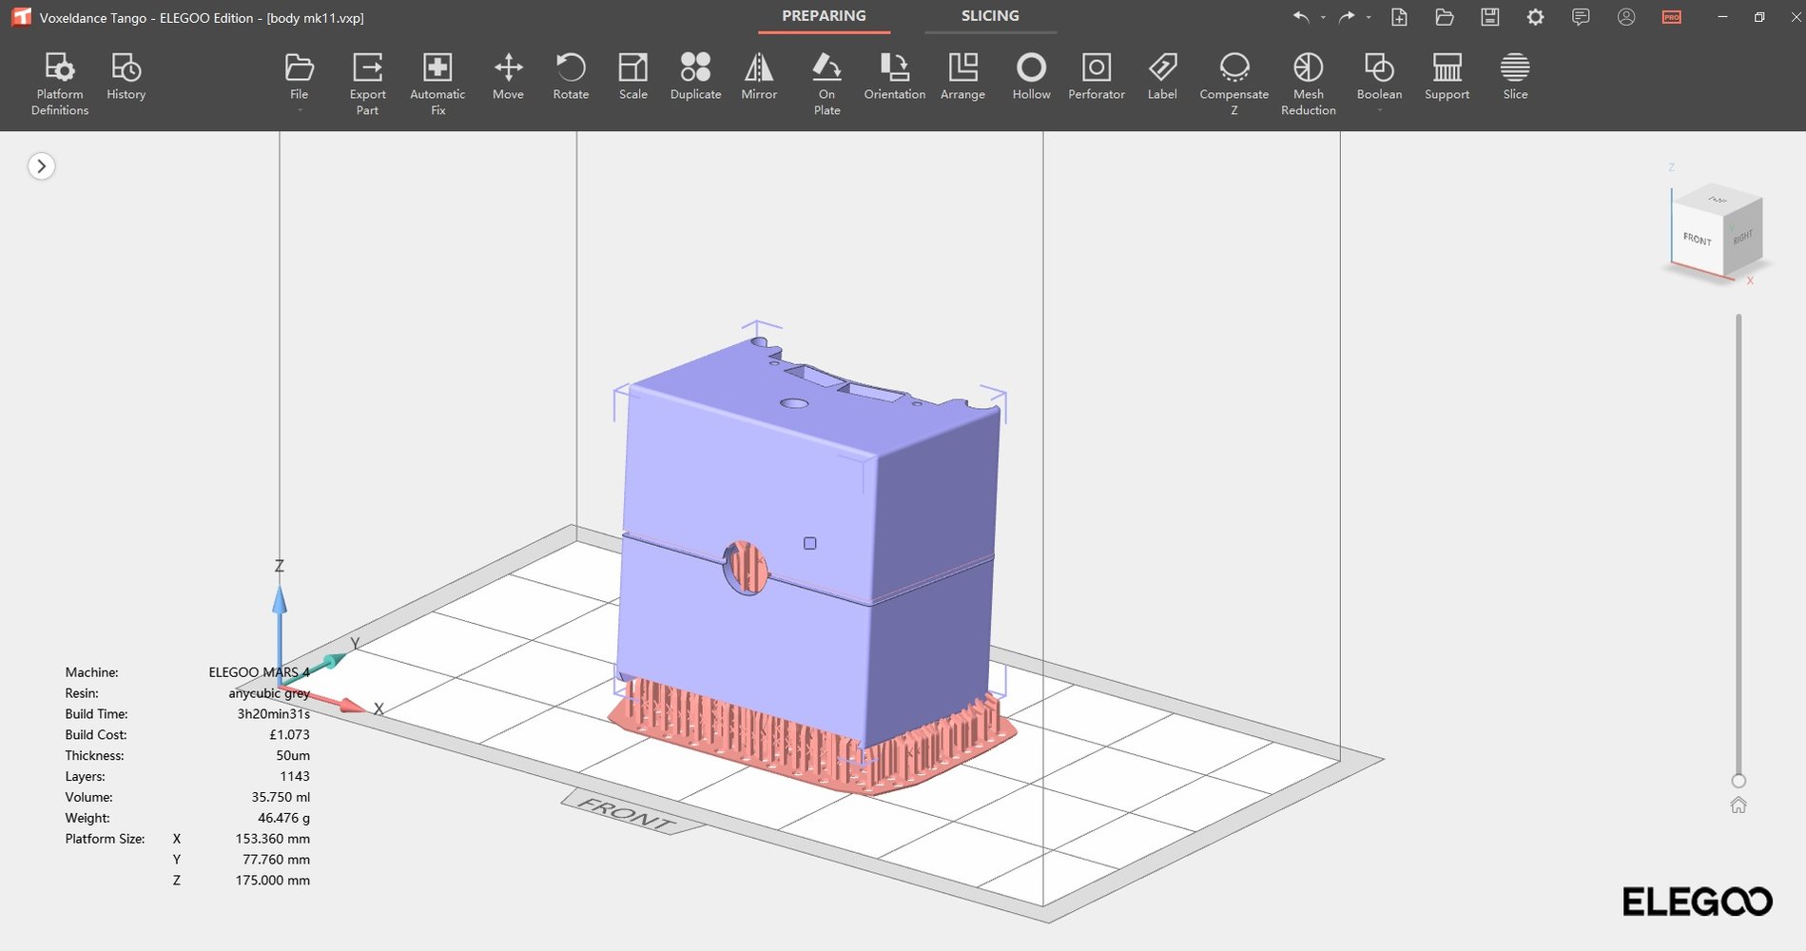This screenshot has width=1806, height=951.
Task: Click the Redo arrow
Action: click(1347, 17)
